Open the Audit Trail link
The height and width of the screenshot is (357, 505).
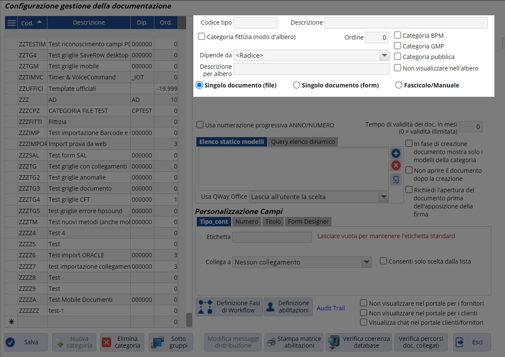click(331, 308)
